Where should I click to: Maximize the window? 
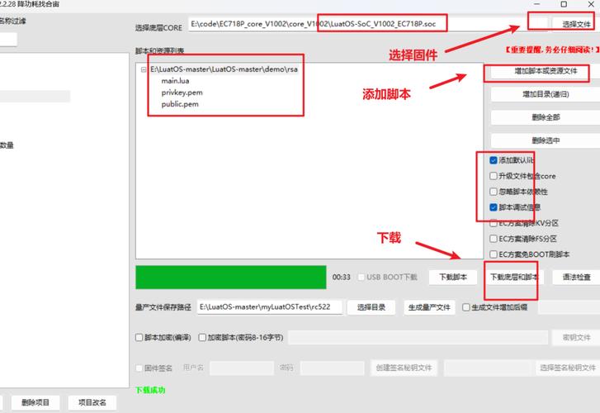click(x=564, y=4)
